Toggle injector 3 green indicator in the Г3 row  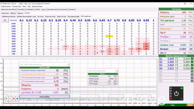click(192, 65)
